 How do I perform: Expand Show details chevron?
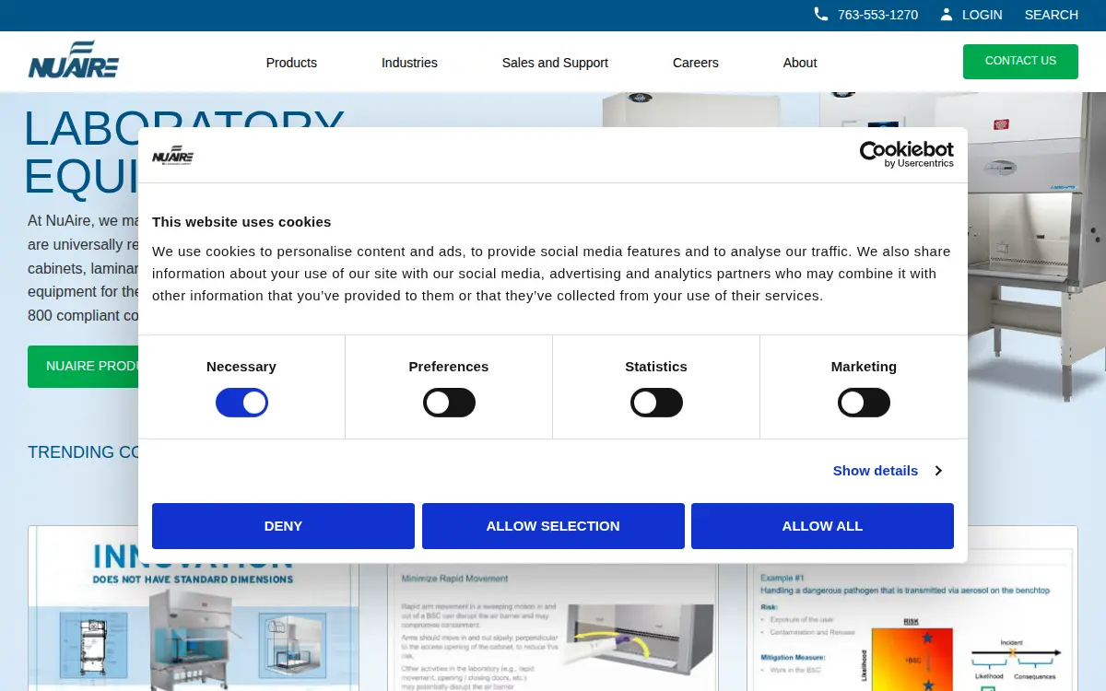point(937,471)
